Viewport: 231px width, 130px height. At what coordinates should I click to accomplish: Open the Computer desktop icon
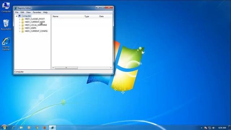(x=6, y=7)
